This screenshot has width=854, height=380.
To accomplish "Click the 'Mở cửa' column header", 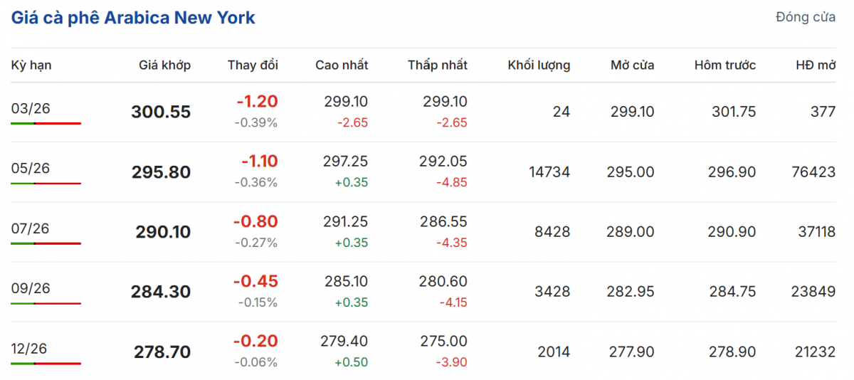I will [x=632, y=65].
